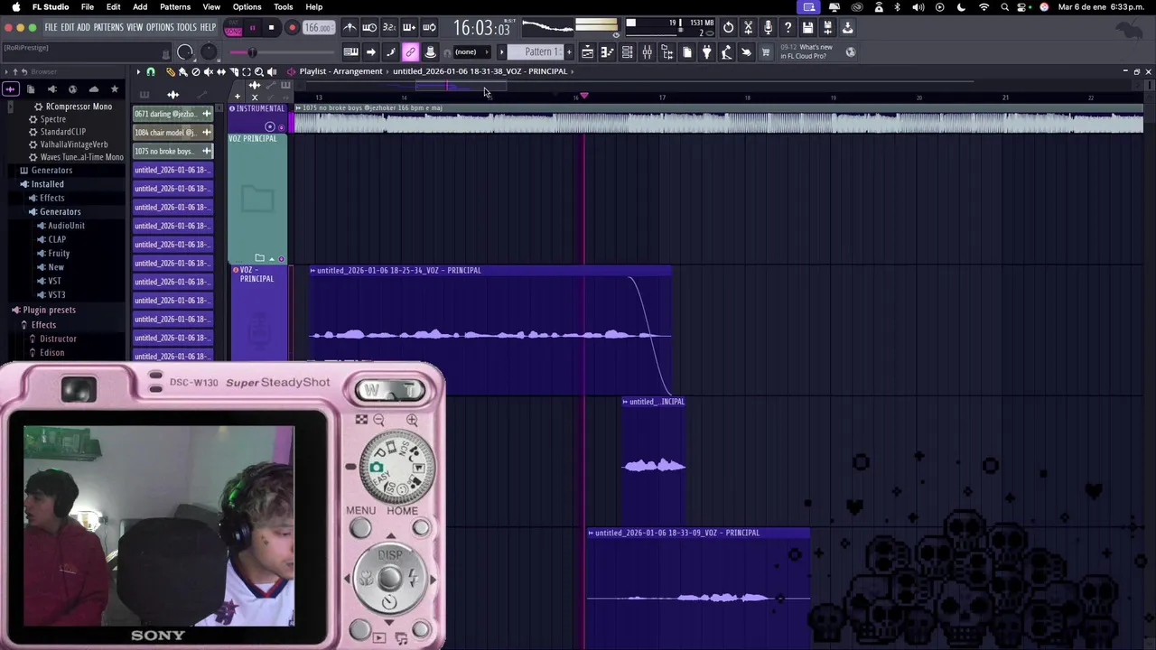1156x650 pixels.
Task: Expand the VST3 generators folder
Action: [x=56, y=295]
